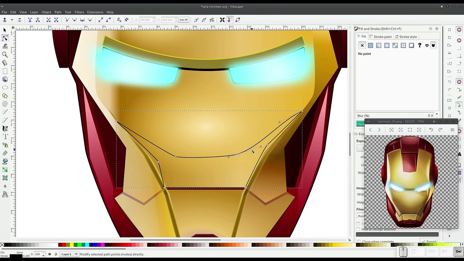Switch to Stroke style tab
The width and height of the screenshot is (464, 261).
tap(406, 37)
